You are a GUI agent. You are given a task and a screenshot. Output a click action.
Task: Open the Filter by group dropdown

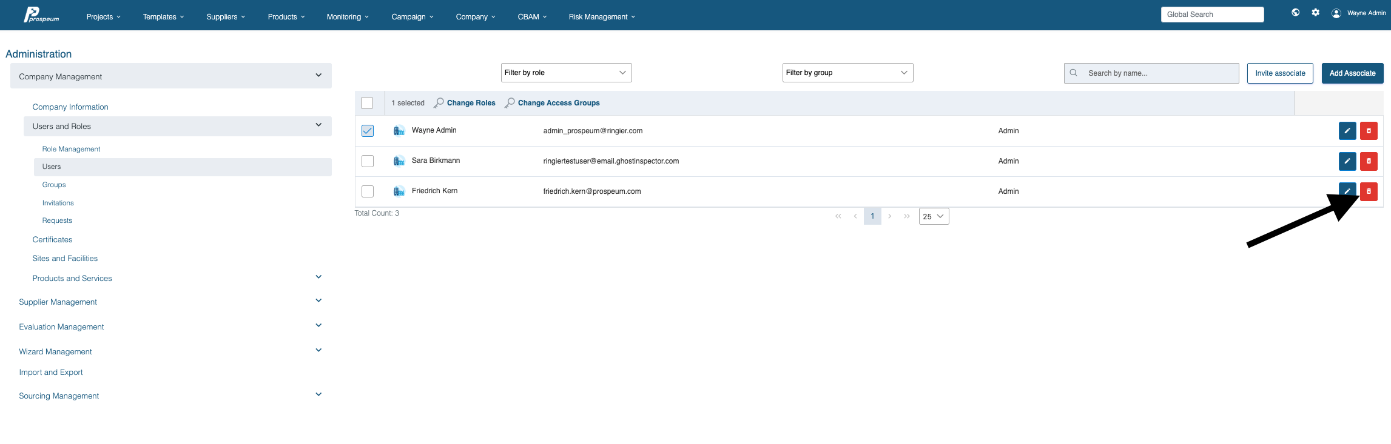(848, 73)
